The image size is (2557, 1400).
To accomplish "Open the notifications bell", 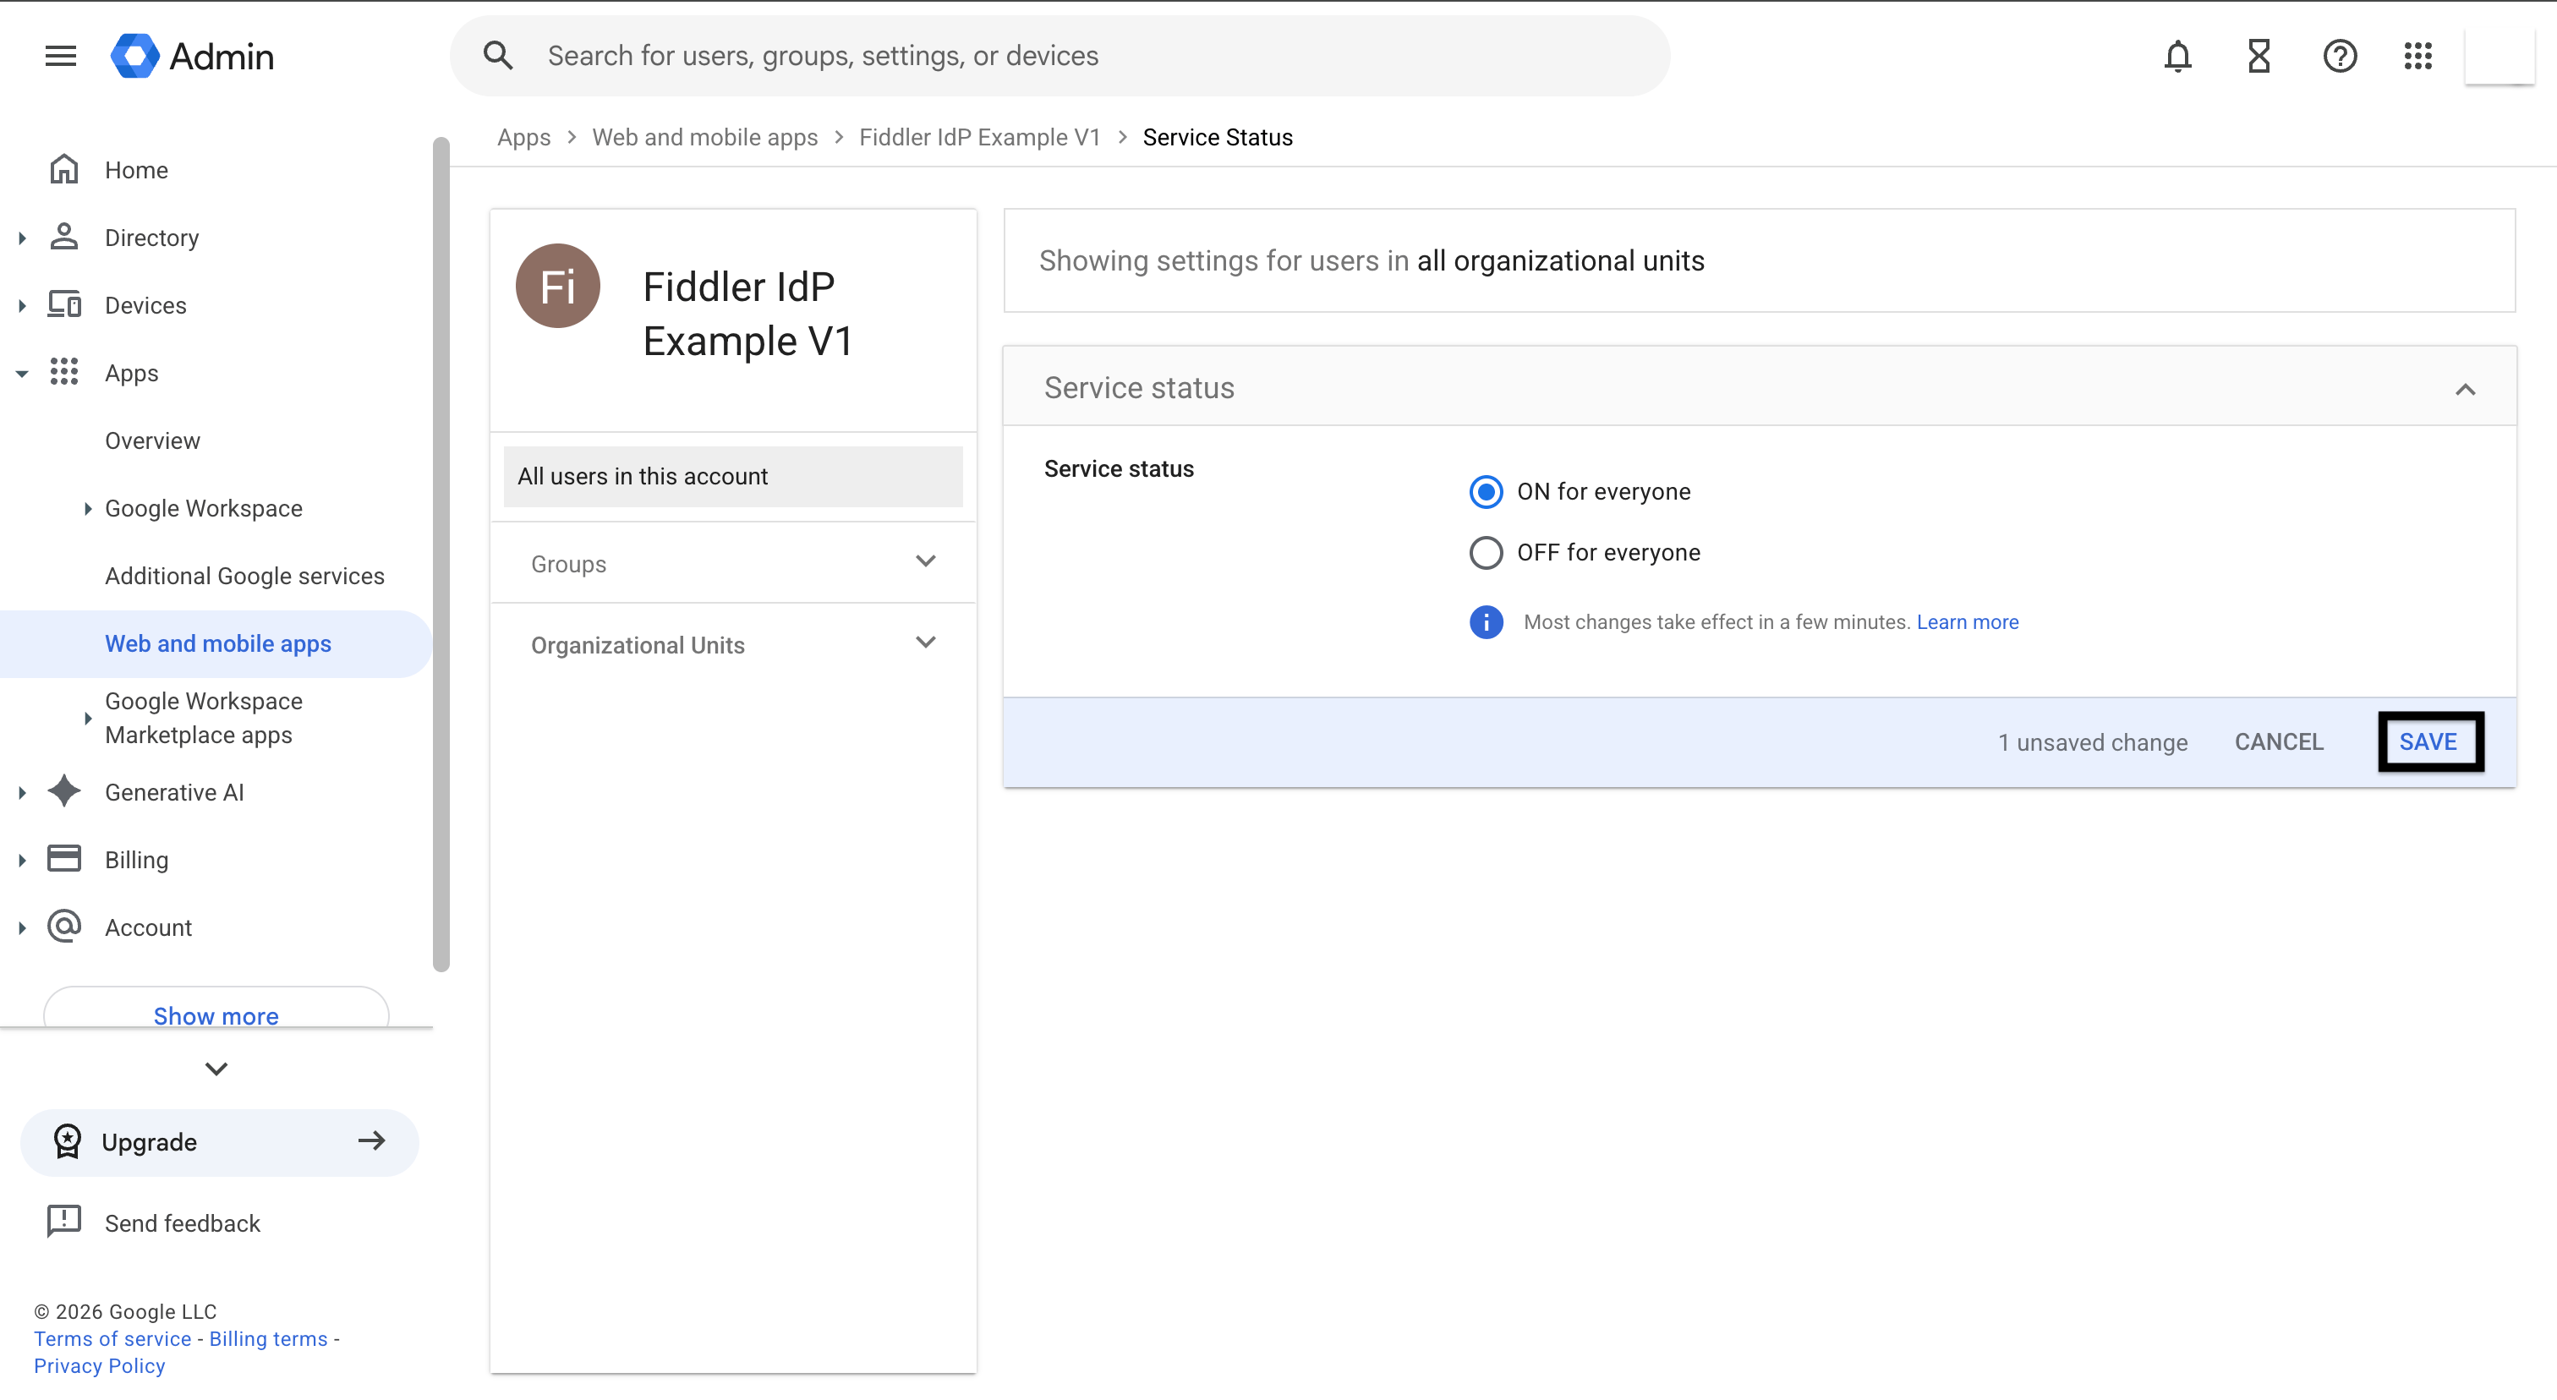I will click(x=2176, y=56).
